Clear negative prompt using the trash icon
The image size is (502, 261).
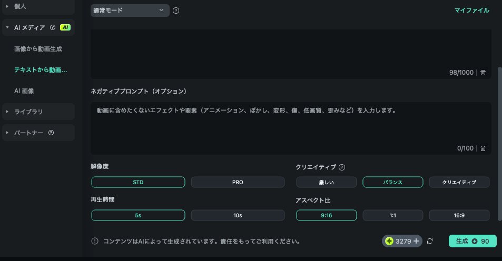pos(483,148)
